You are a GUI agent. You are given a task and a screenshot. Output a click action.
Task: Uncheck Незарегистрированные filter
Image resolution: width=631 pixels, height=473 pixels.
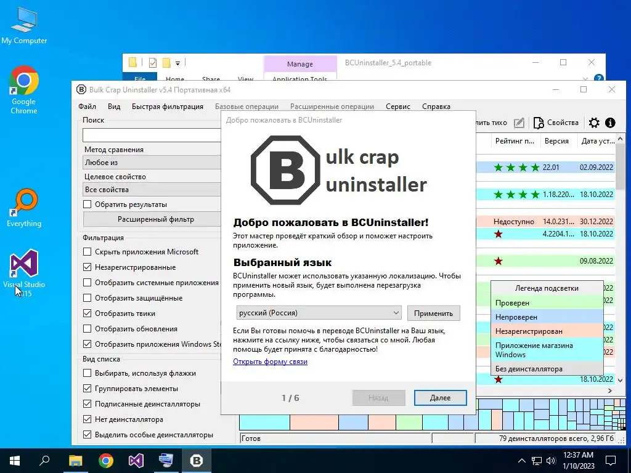[x=87, y=267]
